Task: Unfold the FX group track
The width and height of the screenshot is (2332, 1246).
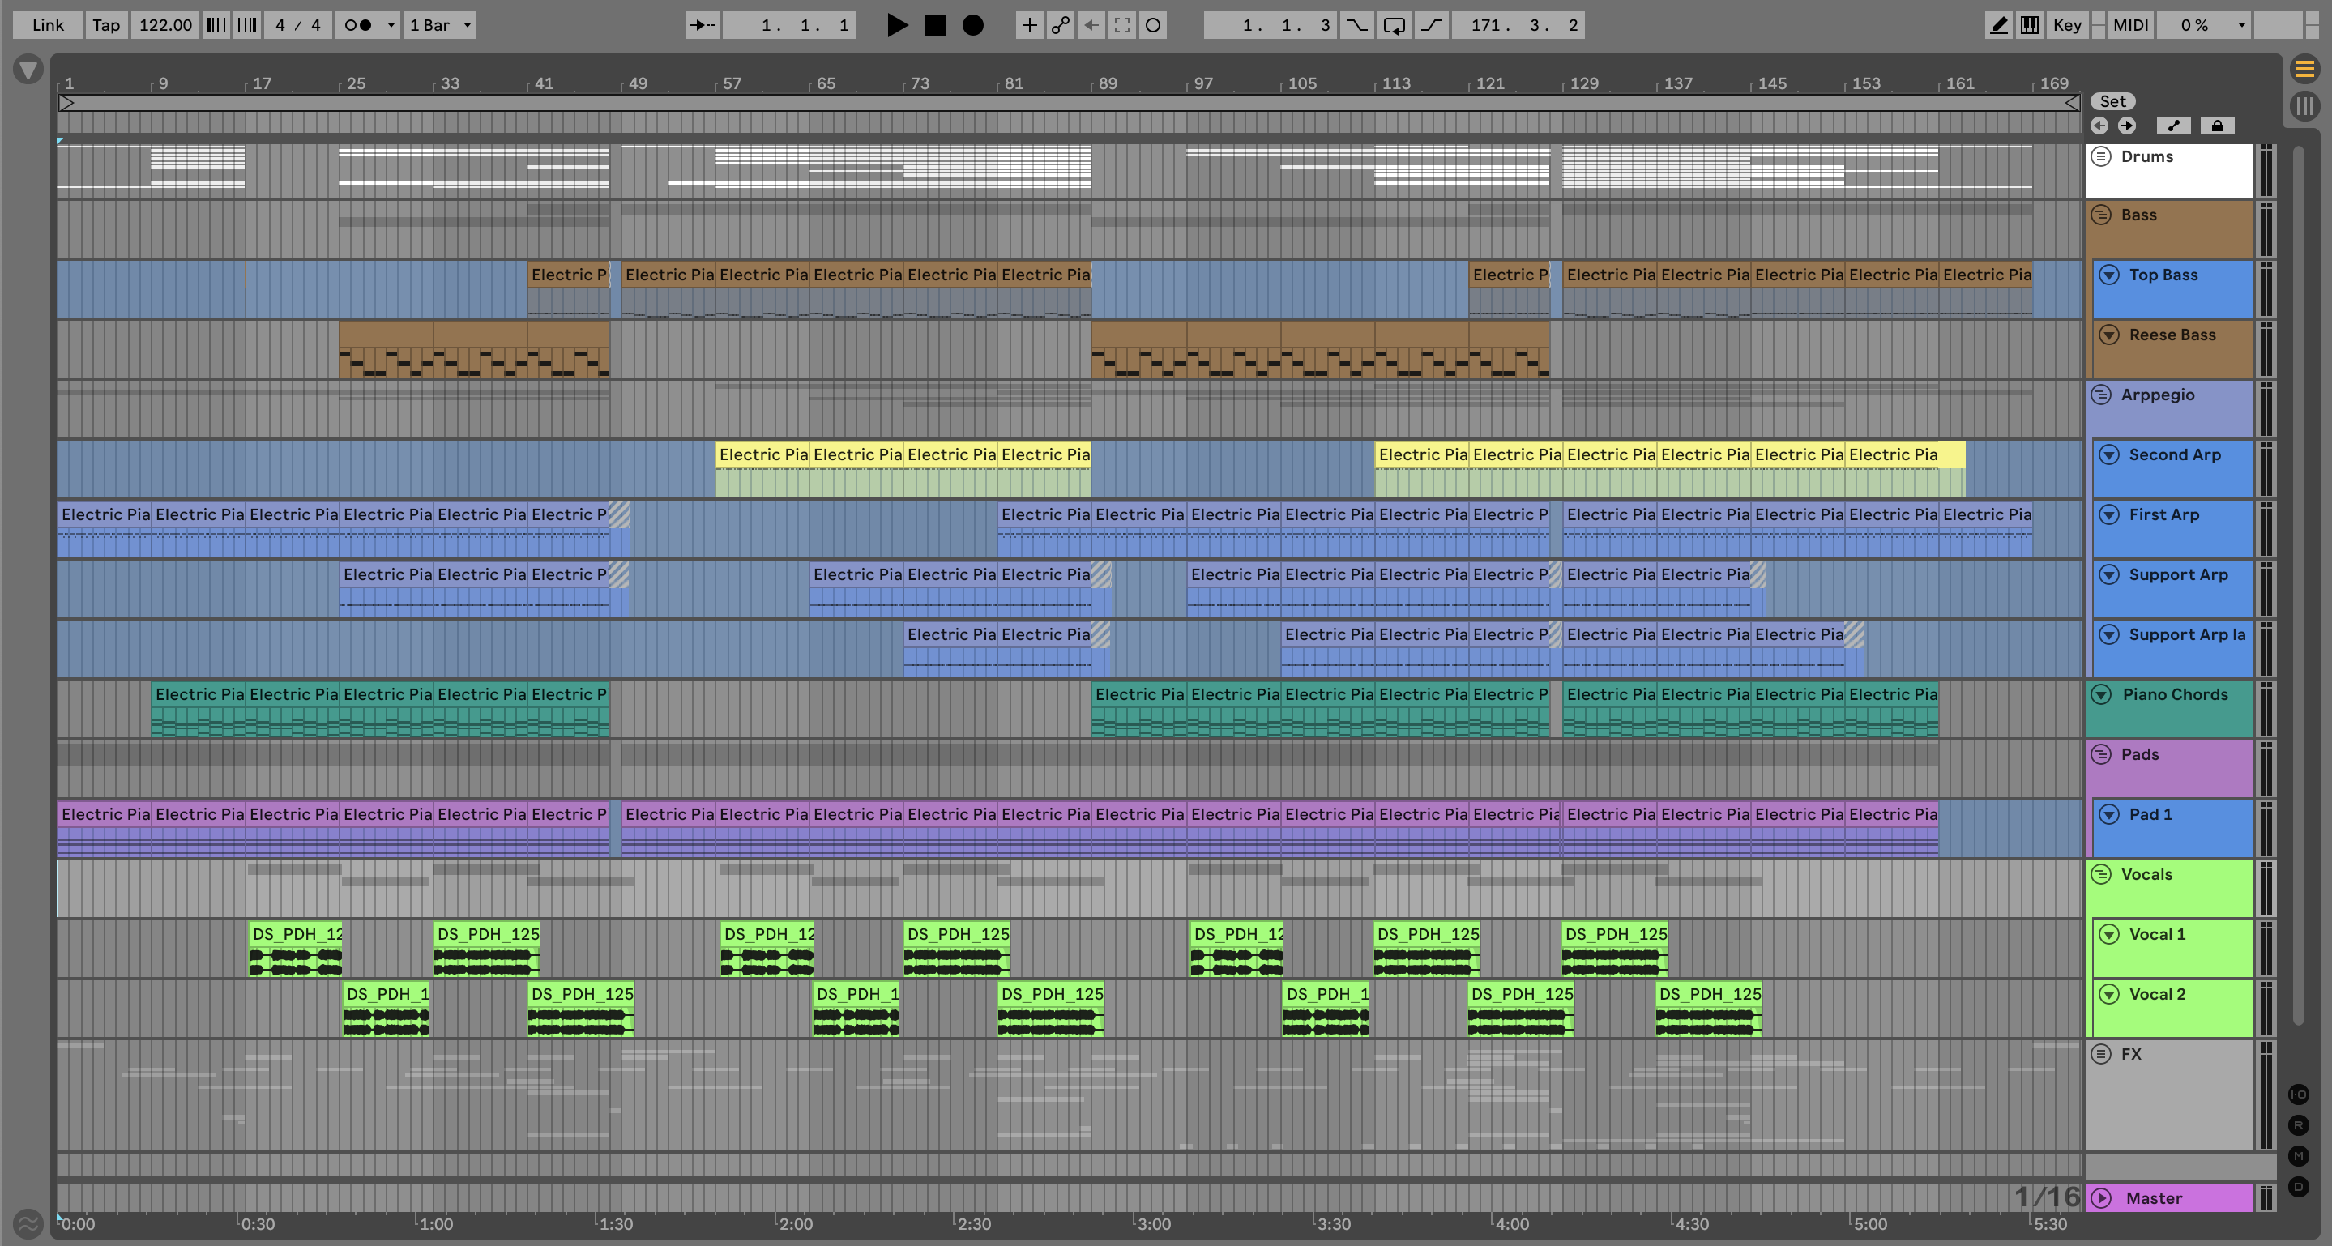Action: [2101, 1053]
